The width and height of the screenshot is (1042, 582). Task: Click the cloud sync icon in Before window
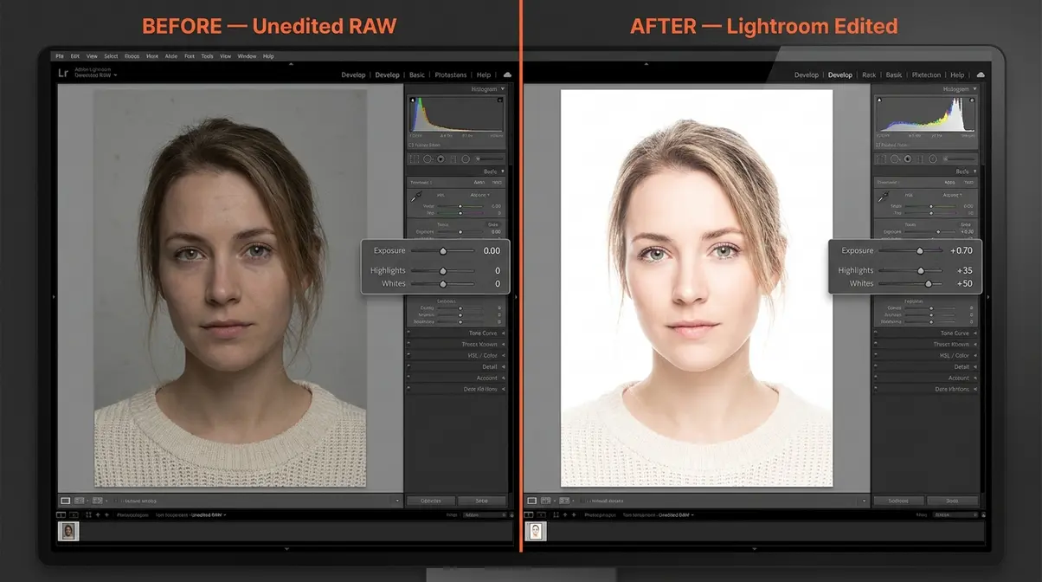(x=507, y=75)
